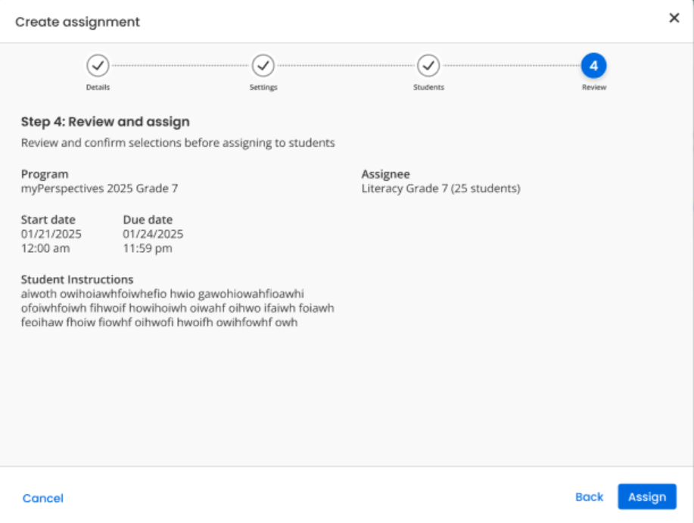
Task: Click the Literacy Grade 7 assignee text
Action: click(440, 188)
